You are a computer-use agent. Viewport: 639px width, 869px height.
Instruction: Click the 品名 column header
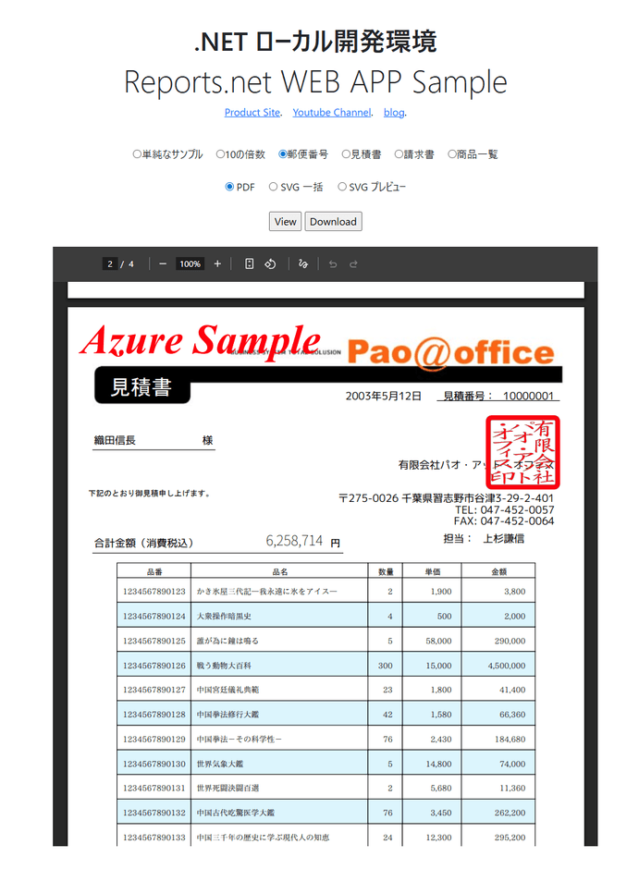(x=280, y=571)
